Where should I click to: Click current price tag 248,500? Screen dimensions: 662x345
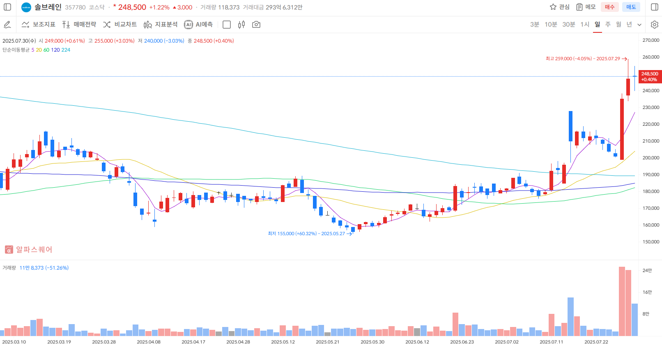pos(649,77)
